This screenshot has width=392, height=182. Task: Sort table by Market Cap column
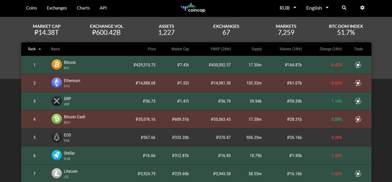click(x=180, y=49)
